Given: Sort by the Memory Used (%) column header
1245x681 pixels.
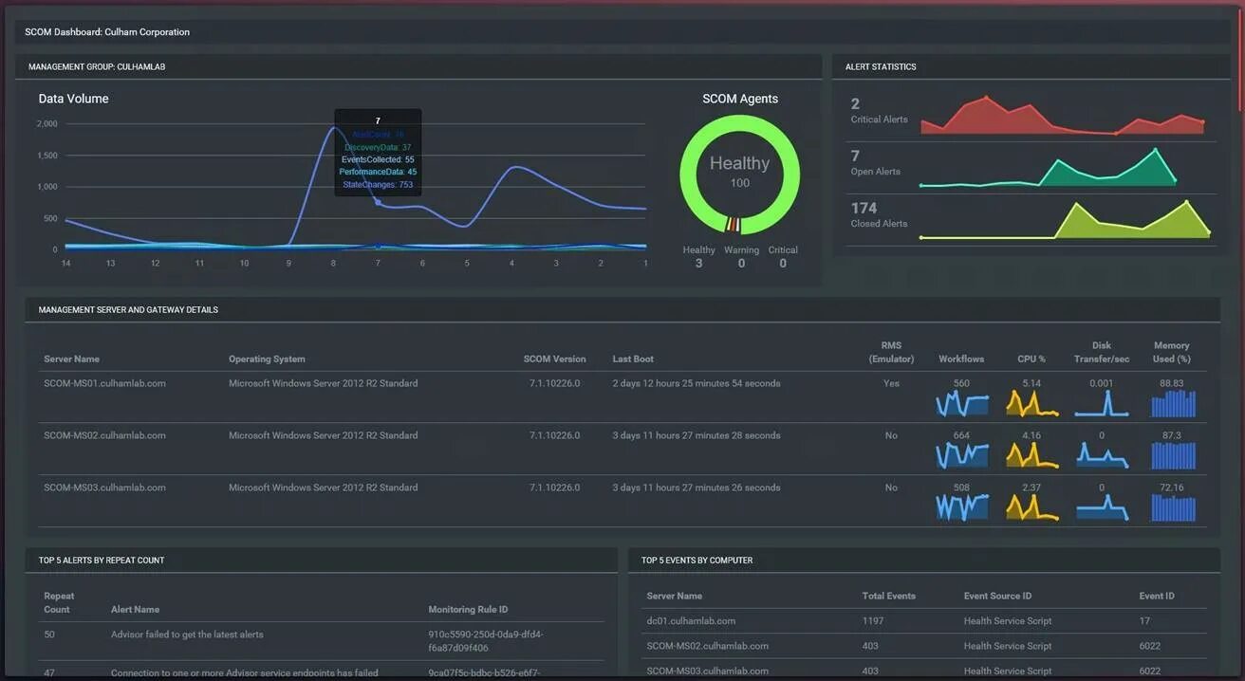Looking at the screenshot, I should click(1172, 352).
